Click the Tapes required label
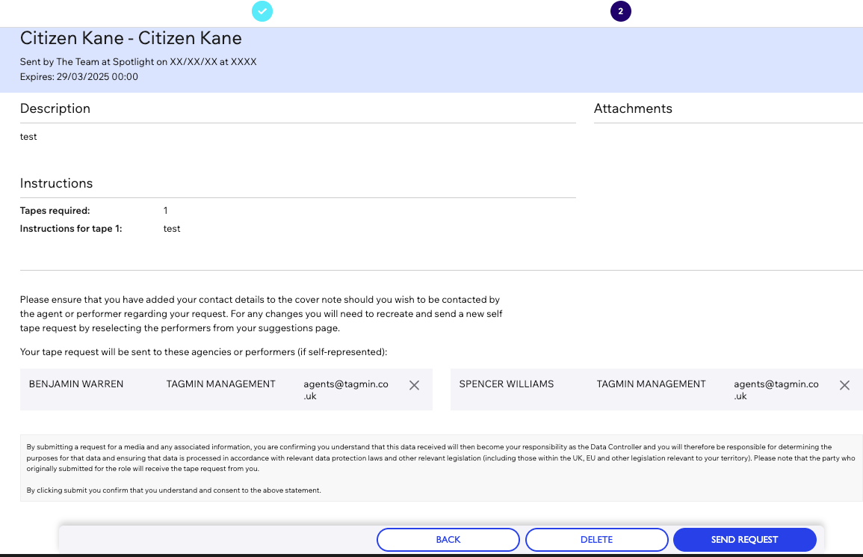The width and height of the screenshot is (863, 557). point(55,210)
